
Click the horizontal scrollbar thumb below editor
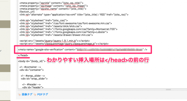tap(168, 90)
